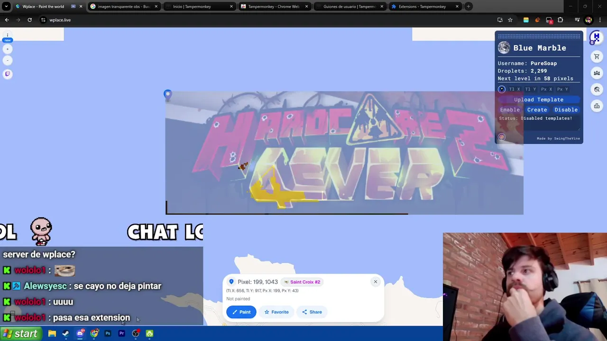
Task: Click the Create template button
Action: (x=537, y=109)
